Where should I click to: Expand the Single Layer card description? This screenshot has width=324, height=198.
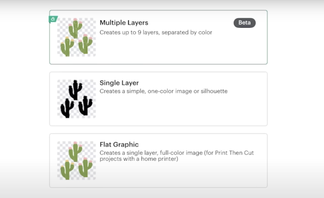[x=158, y=99]
